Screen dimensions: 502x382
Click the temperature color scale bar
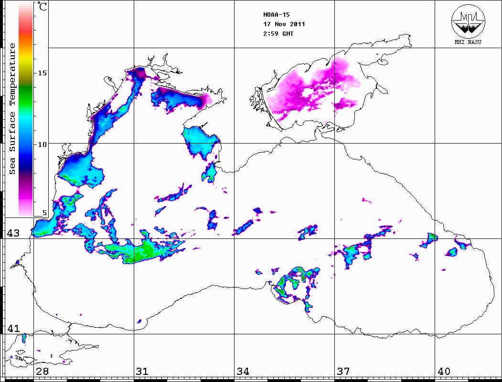click(26, 109)
